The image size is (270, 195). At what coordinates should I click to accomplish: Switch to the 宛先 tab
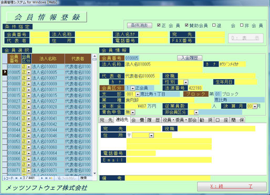(x=106, y=120)
